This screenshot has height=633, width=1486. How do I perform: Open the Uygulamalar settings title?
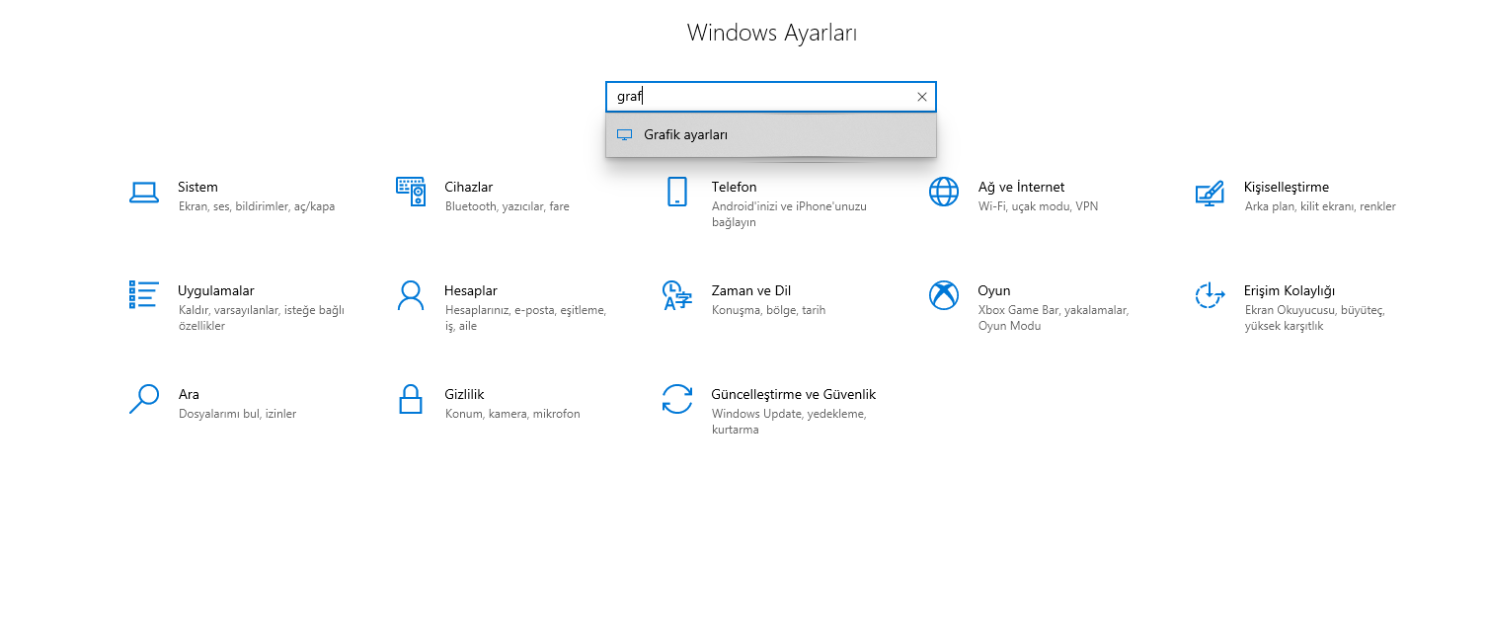pos(216,290)
